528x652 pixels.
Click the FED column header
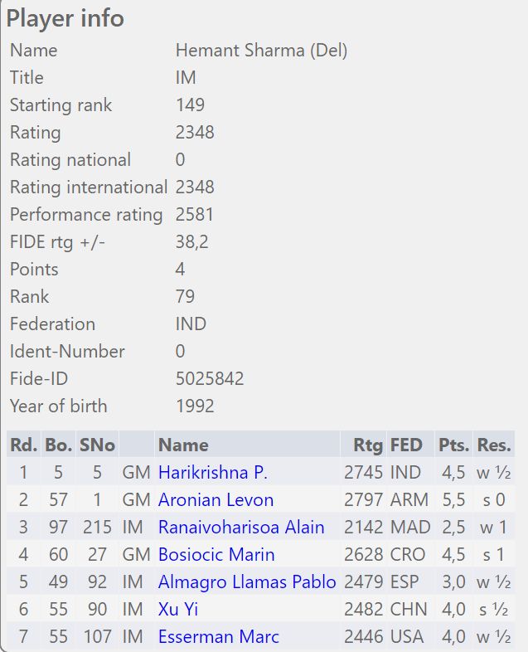pyautogui.click(x=406, y=445)
